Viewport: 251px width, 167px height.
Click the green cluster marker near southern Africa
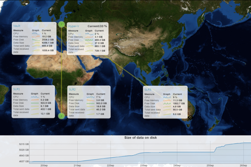pos(61,116)
